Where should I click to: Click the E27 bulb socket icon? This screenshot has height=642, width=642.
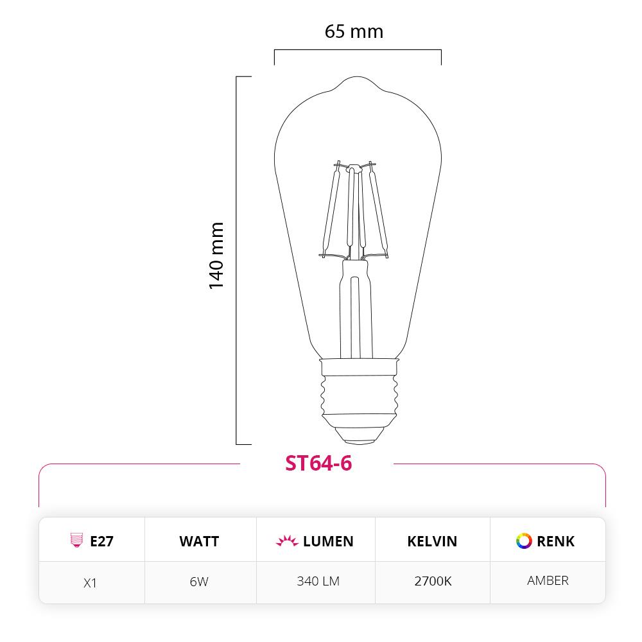[76, 540]
